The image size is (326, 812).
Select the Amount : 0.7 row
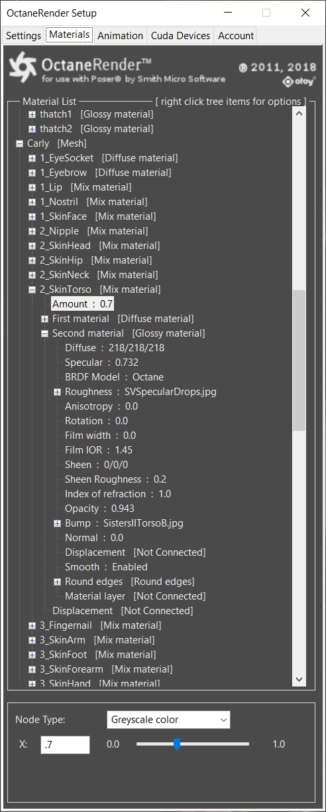[x=83, y=304]
